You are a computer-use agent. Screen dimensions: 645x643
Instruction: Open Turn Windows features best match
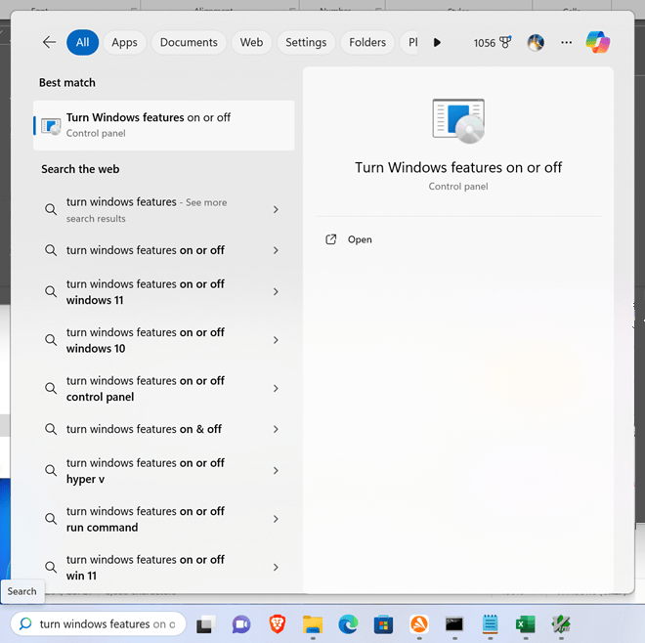tap(164, 125)
